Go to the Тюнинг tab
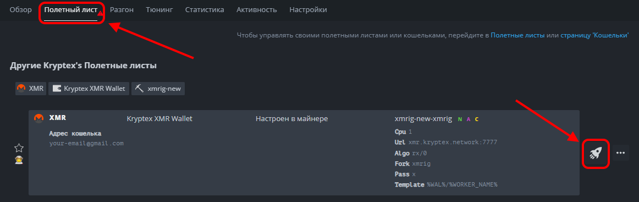The height and width of the screenshot is (202, 639). [159, 10]
